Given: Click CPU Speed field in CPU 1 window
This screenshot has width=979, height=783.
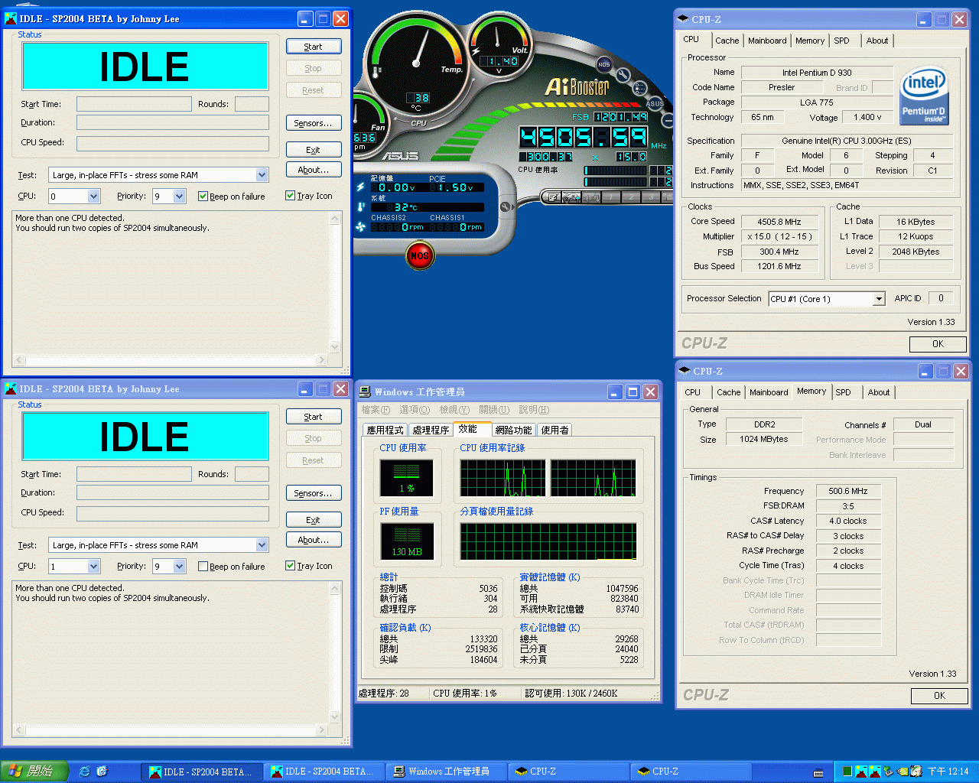Looking at the screenshot, I should [173, 514].
